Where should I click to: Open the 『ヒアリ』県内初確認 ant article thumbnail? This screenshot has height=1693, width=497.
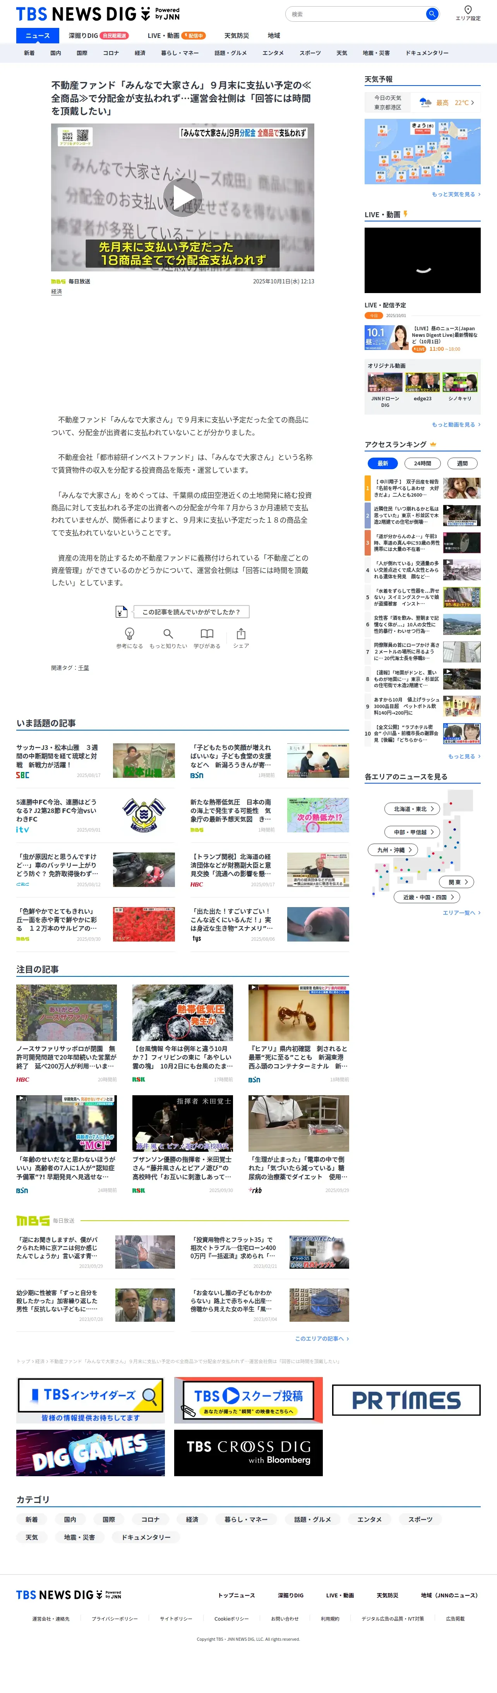[298, 1013]
